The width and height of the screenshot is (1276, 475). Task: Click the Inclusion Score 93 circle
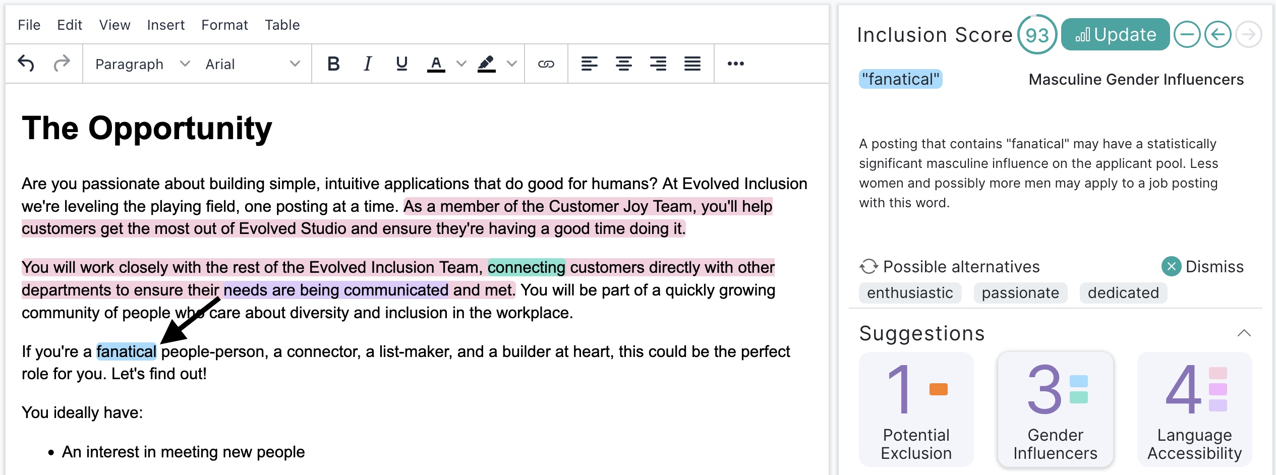coord(1037,35)
